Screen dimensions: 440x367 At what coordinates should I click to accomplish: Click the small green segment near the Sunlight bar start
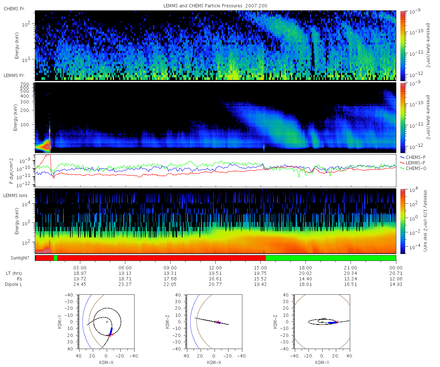pyautogui.click(x=55, y=258)
